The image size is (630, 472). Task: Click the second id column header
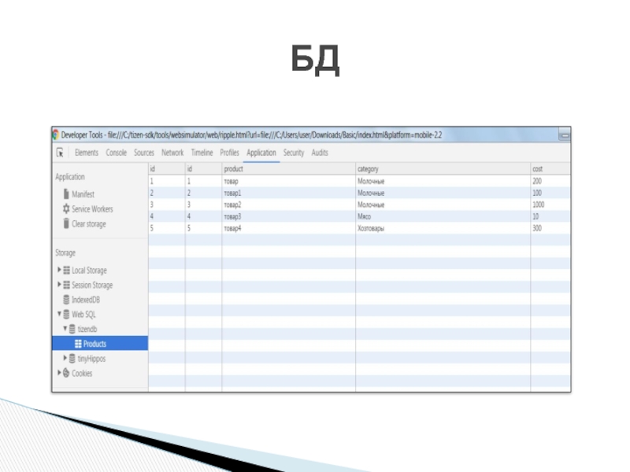pyautogui.click(x=203, y=168)
